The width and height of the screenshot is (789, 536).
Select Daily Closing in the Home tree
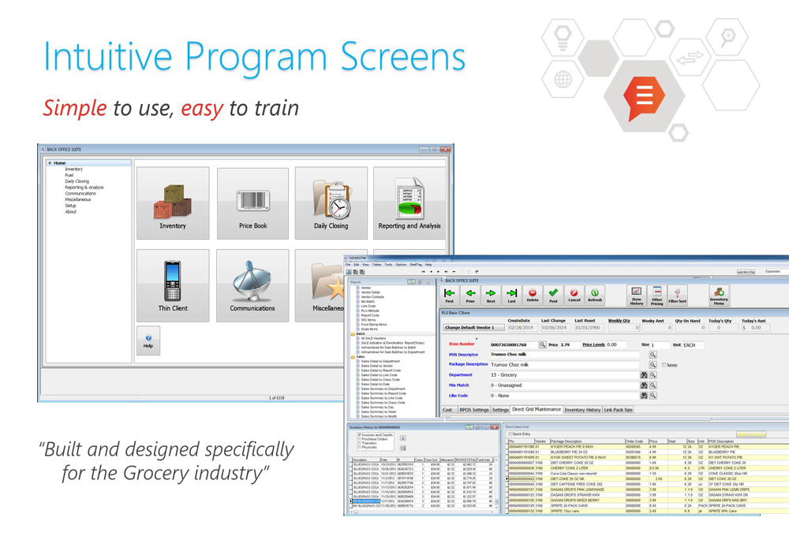[77, 181]
